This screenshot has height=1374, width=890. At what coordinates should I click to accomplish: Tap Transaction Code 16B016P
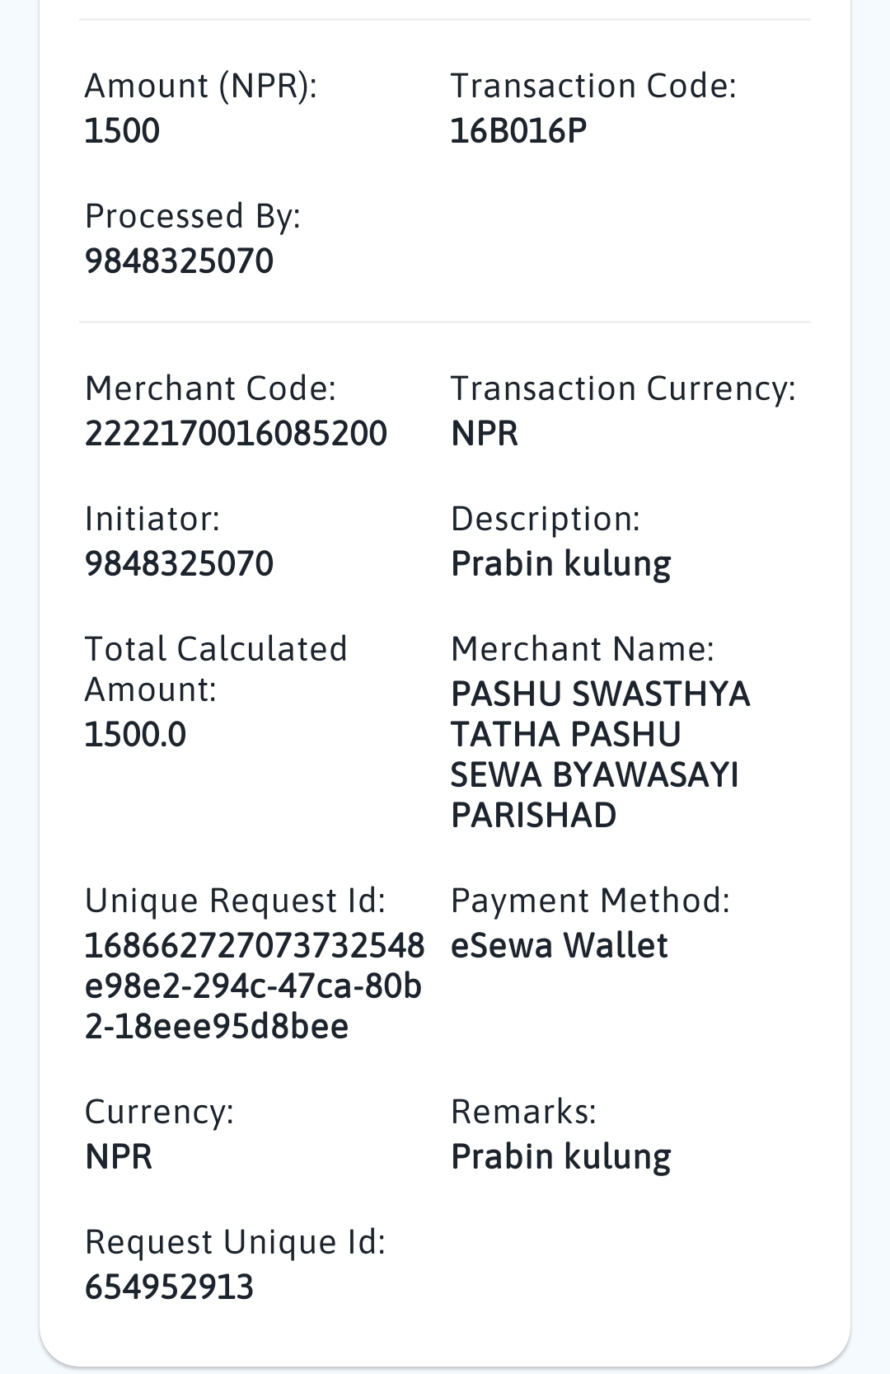pos(518,131)
